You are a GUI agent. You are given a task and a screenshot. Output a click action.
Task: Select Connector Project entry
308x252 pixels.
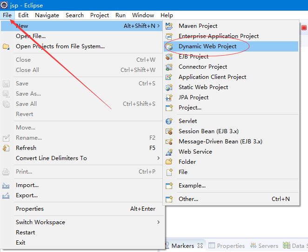coord(231,67)
